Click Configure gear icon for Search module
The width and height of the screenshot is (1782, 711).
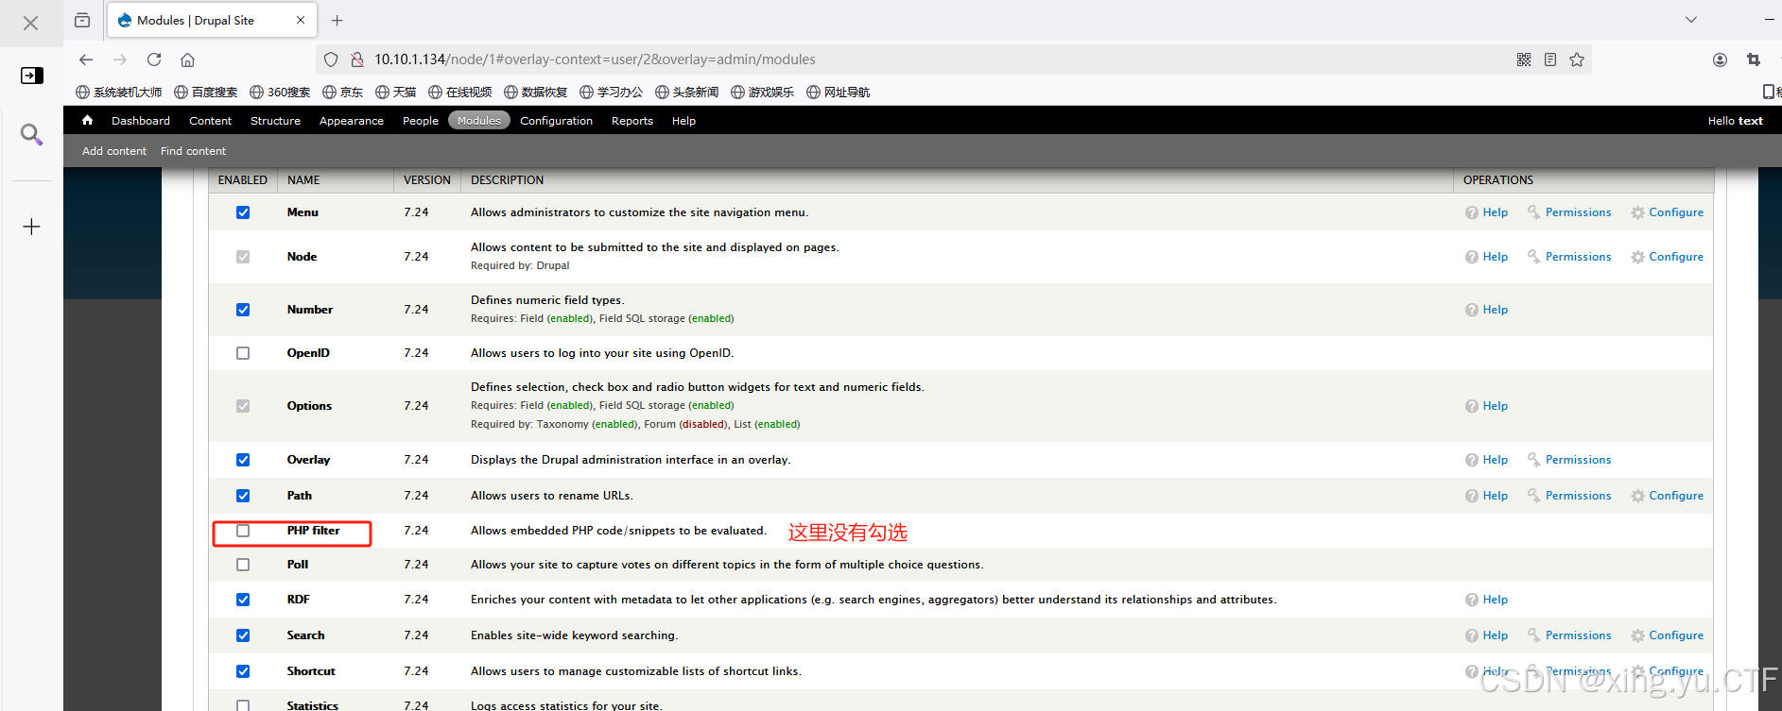click(1637, 635)
